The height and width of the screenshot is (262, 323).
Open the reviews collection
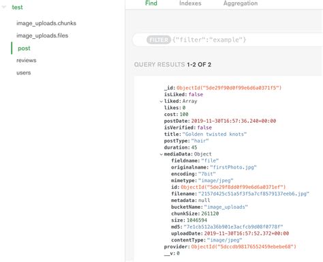click(27, 61)
